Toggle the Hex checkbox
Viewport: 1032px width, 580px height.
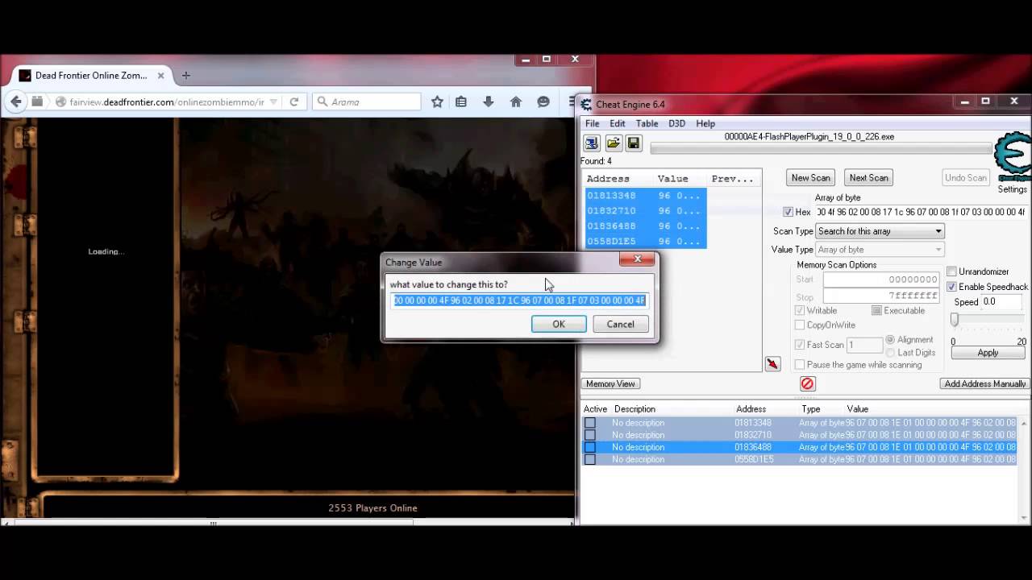click(788, 212)
